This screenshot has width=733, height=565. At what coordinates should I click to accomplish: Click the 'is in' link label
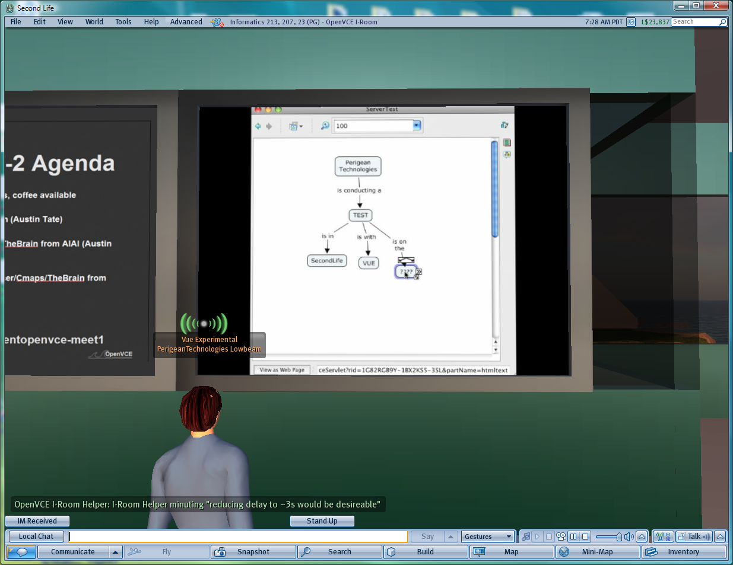tap(328, 236)
